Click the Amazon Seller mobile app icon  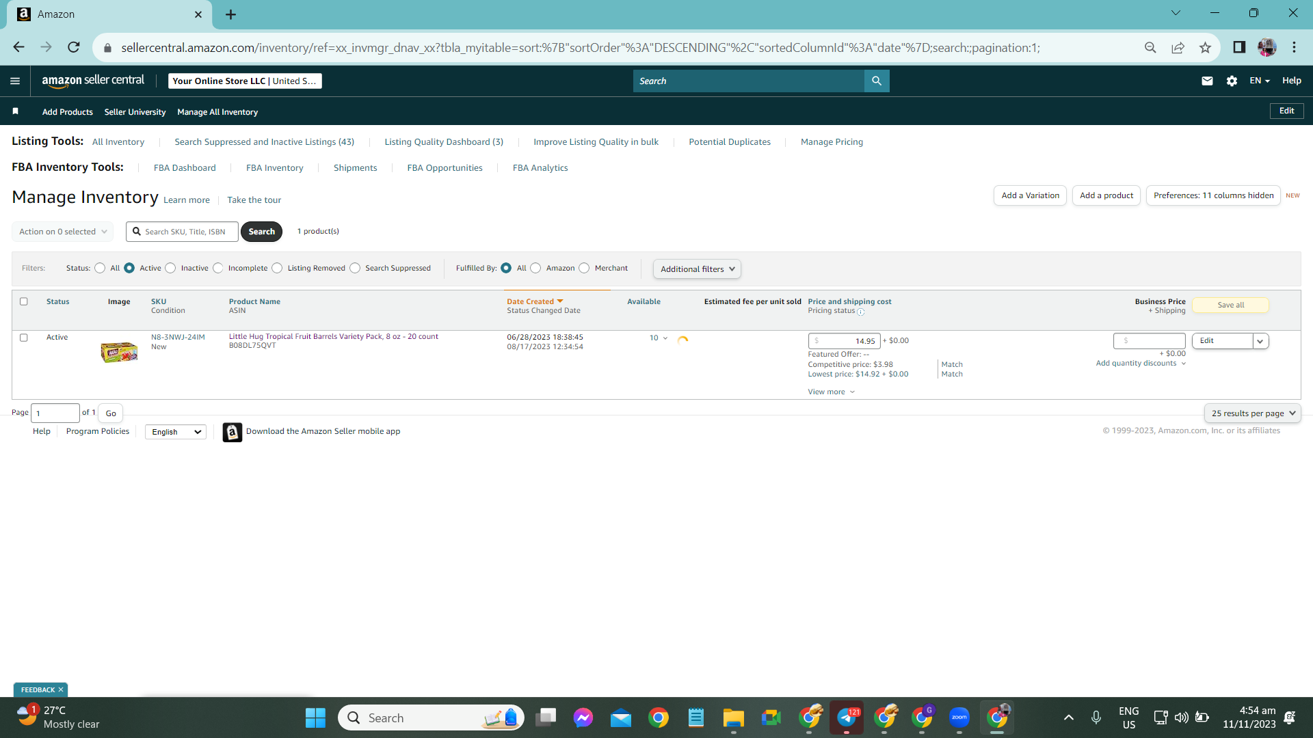(x=233, y=432)
